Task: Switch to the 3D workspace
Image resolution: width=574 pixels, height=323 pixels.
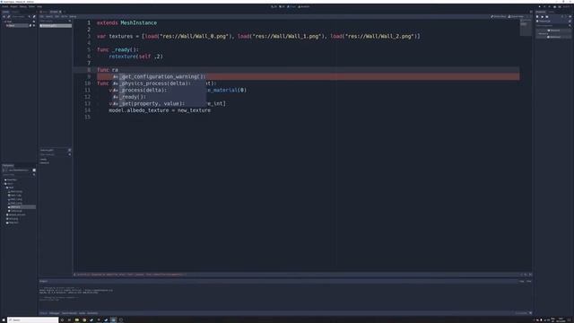Action: tap(282, 6)
